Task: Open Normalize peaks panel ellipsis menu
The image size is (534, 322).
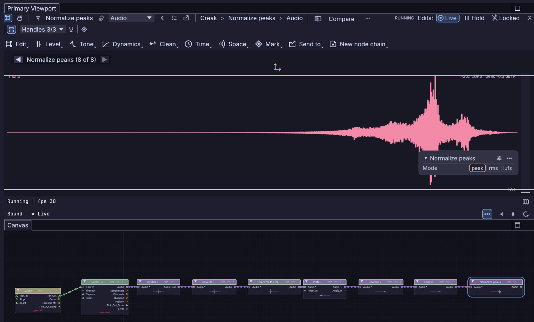Action: [509, 158]
